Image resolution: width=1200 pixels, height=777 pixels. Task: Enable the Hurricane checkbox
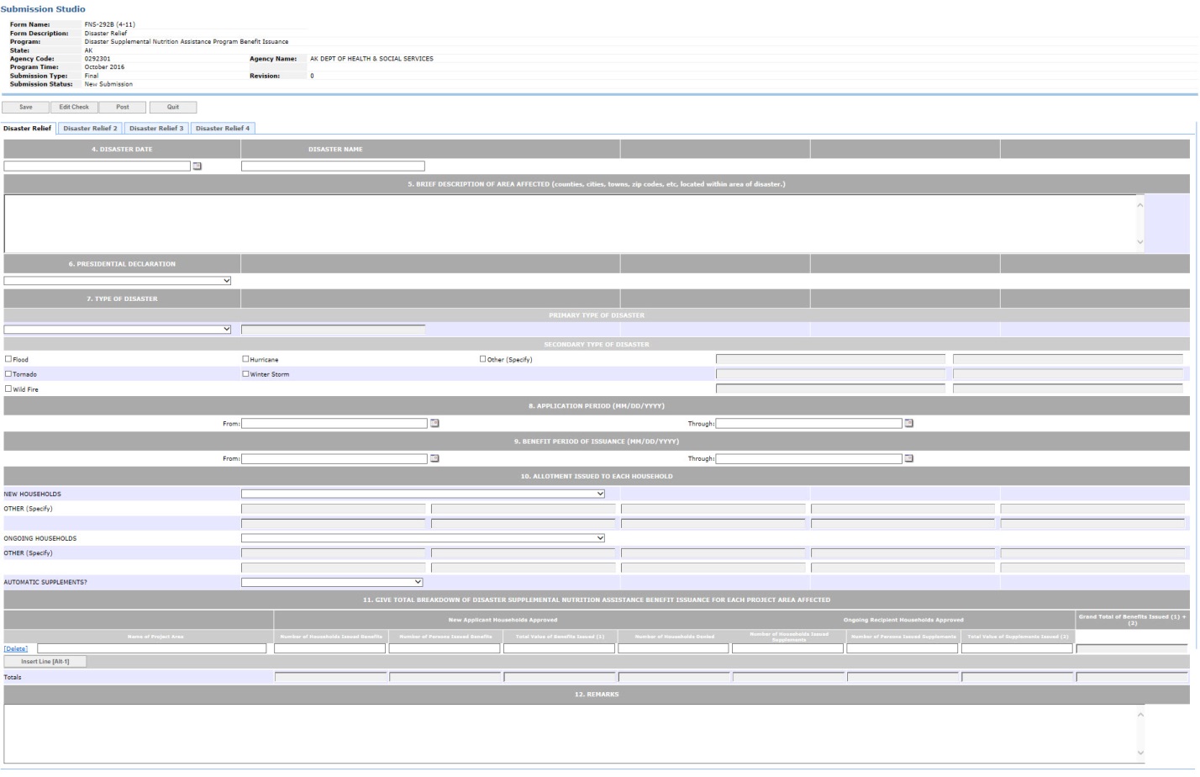coord(245,359)
